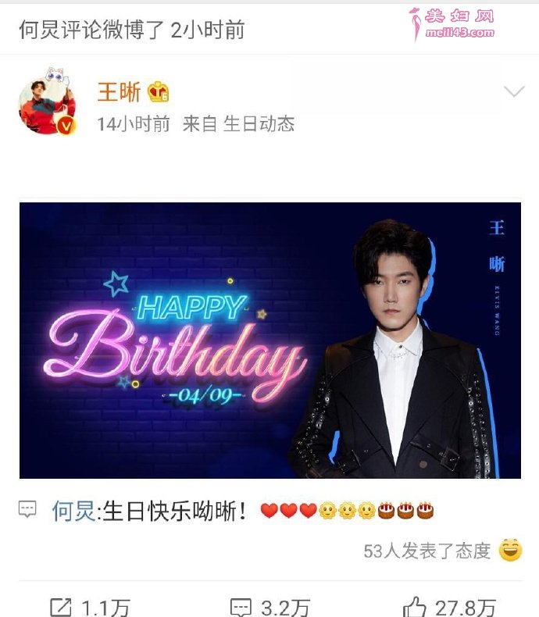Like the post with thumbs-up icon
The image size is (539, 617).
[414, 607]
